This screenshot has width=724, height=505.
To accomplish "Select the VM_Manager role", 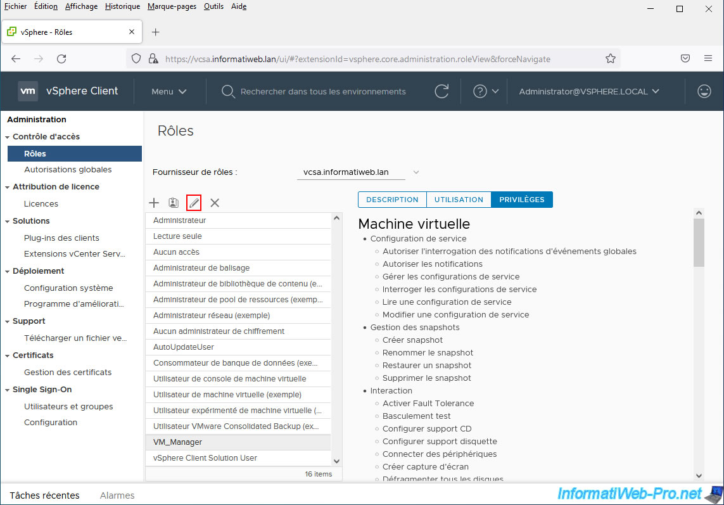I will [238, 442].
